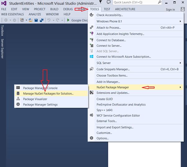The width and height of the screenshot is (187, 167).
Task: Open the Toolbox side tab
Action: point(2,30)
